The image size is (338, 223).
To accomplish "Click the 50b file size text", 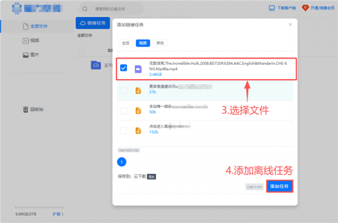I will pos(153,112).
